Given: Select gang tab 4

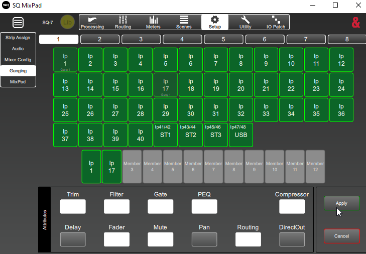Looking at the screenshot, I should coord(182,39).
